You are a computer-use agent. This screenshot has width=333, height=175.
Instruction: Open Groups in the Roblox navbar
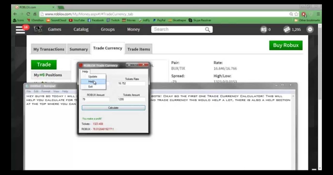point(108,29)
